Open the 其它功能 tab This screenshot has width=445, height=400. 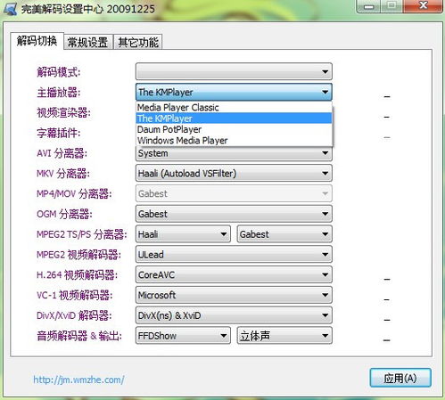point(138,42)
